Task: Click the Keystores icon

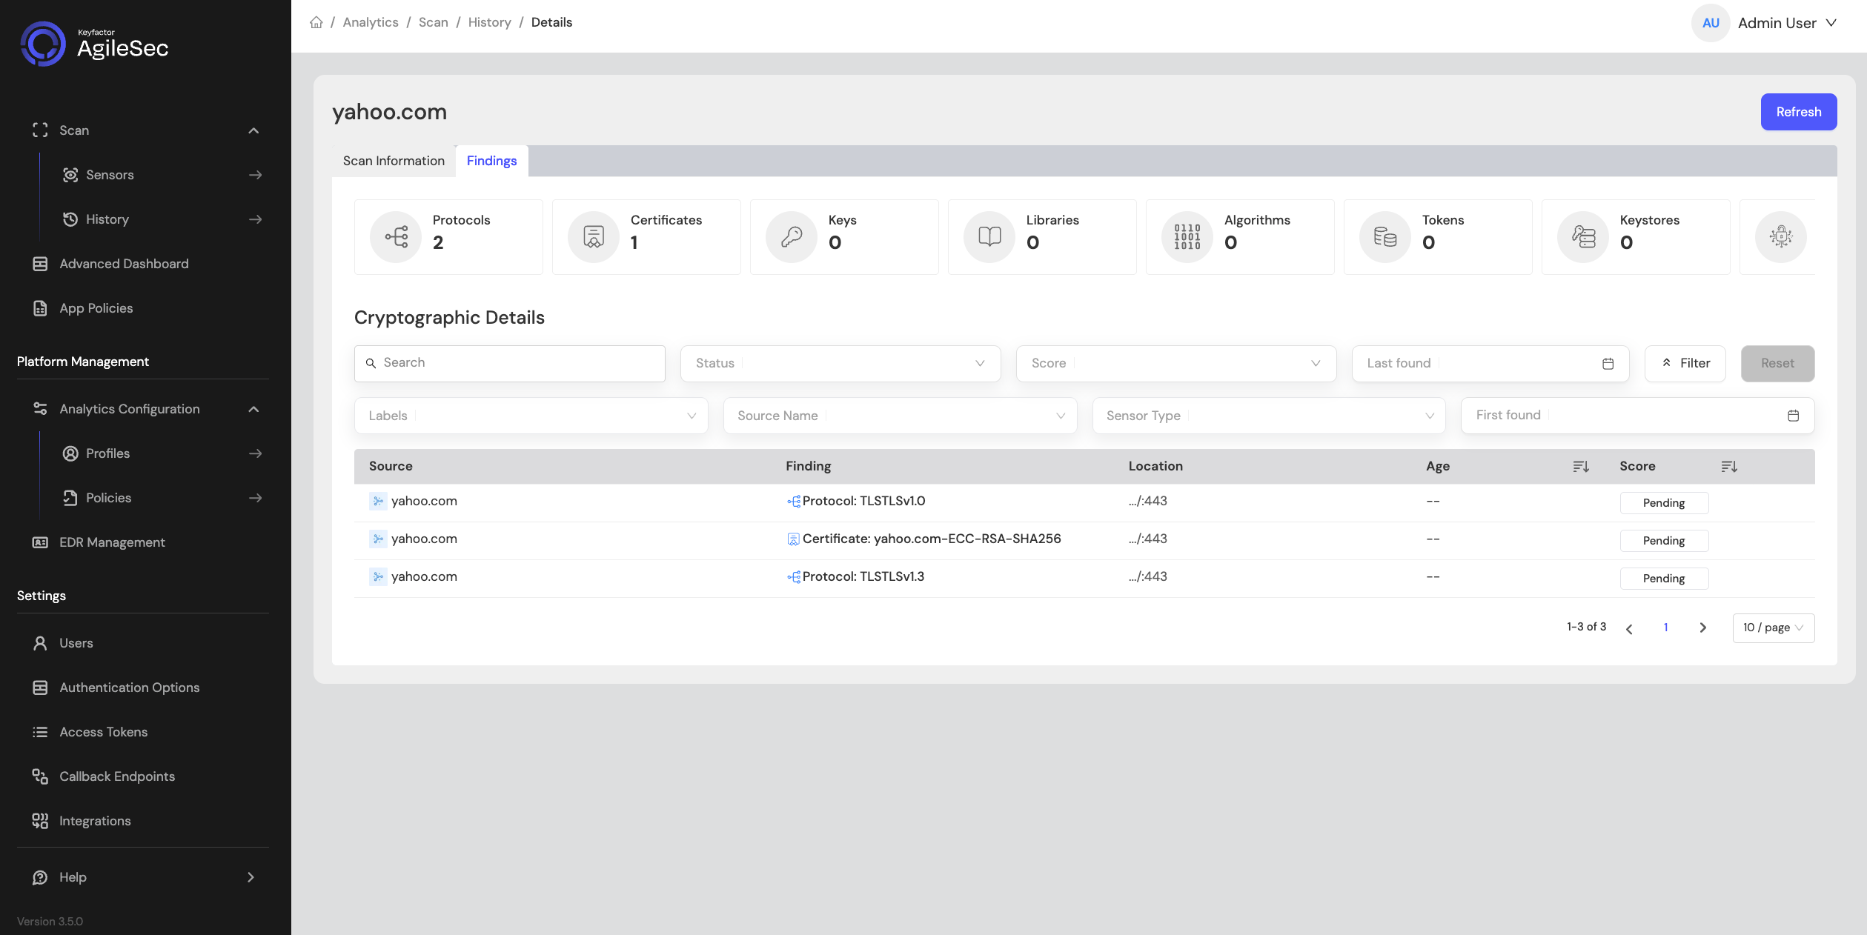Action: 1583,237
